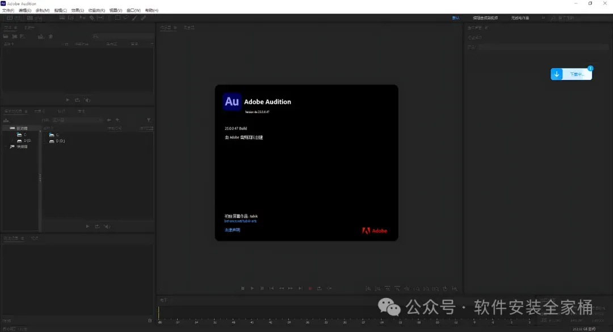613x332 pixels.
Task: Open the Media Browser location dropdown
Action: pyautogui.click(x=77, y=120)
